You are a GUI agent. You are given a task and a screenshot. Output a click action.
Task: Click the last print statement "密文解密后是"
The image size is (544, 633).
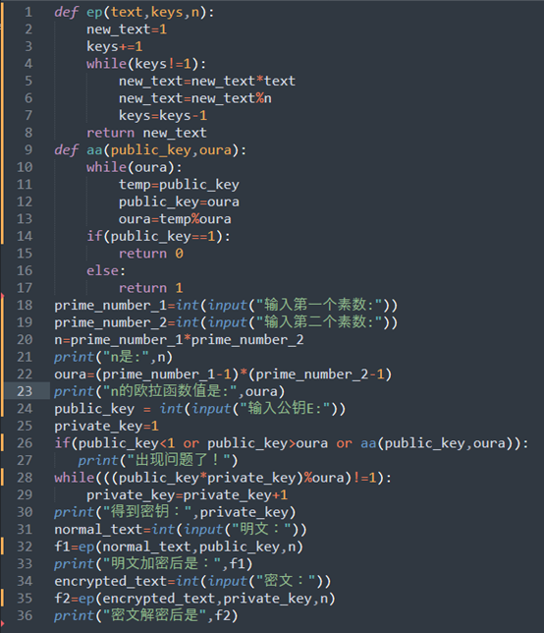[146, 615]
